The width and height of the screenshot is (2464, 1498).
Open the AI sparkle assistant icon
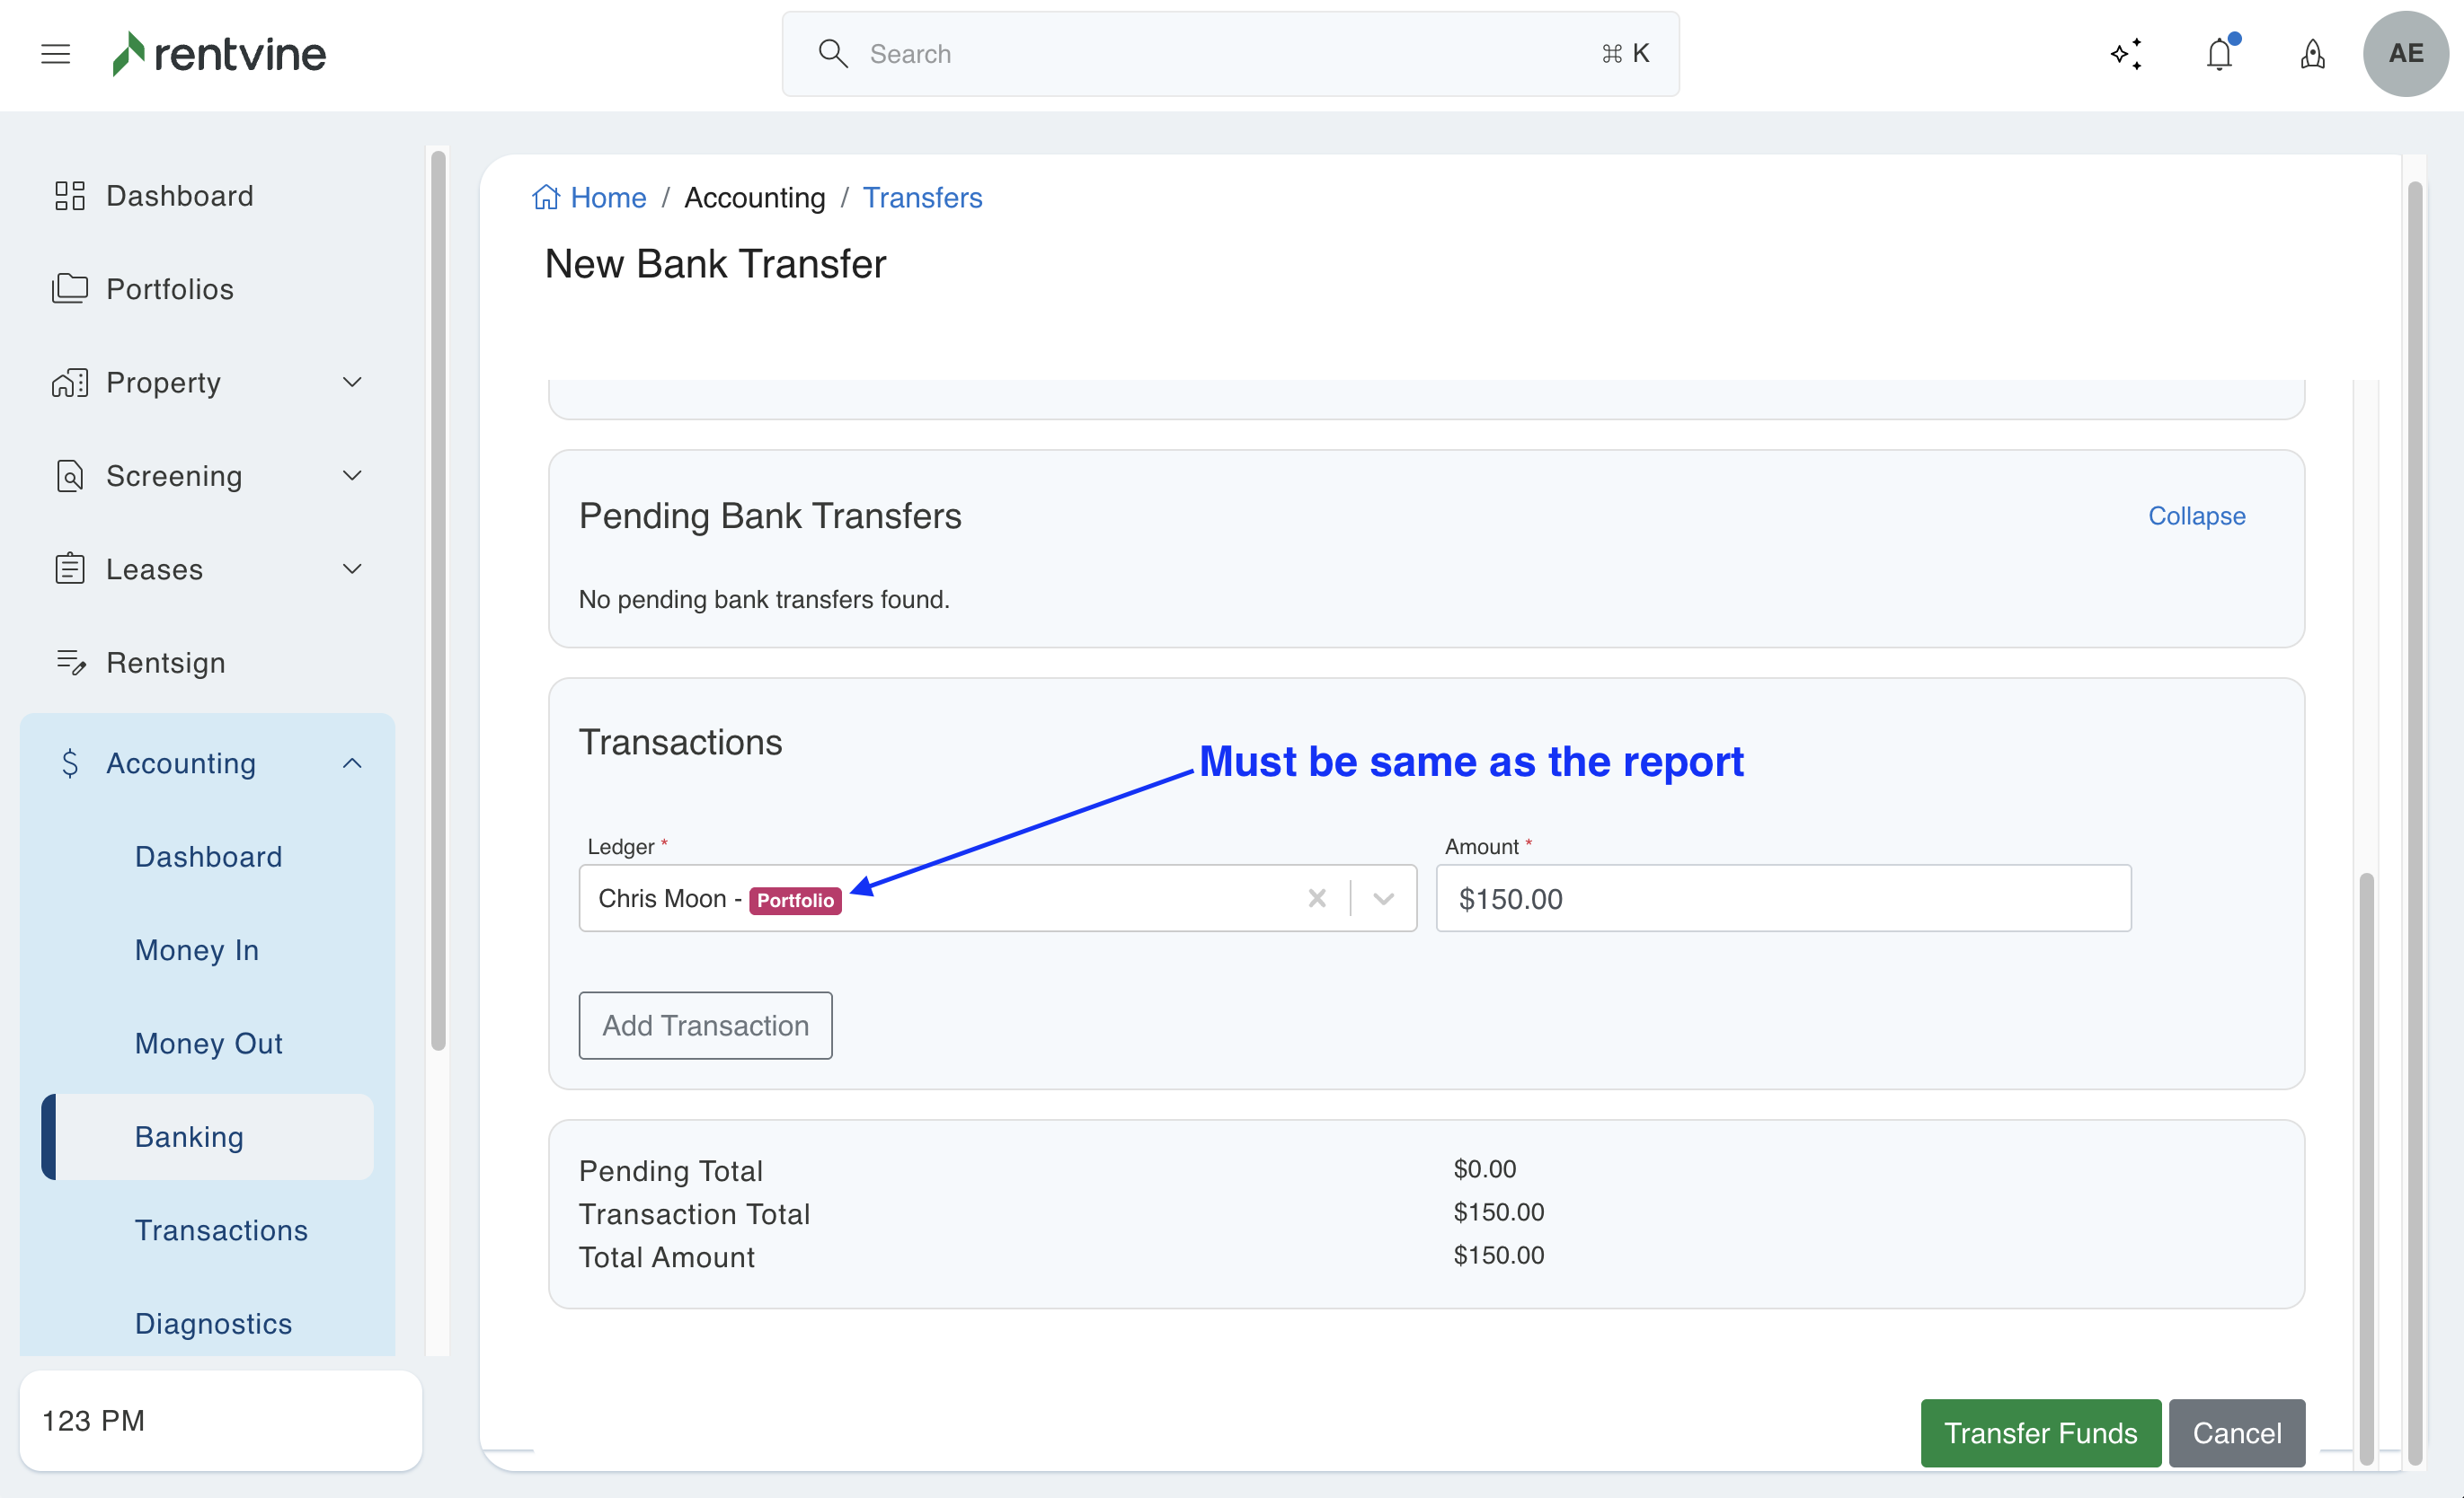click(2126, 54)
